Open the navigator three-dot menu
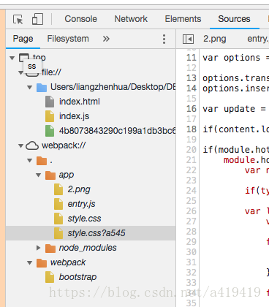The width and height of the screenshot is (269, 307). [164, 39]
